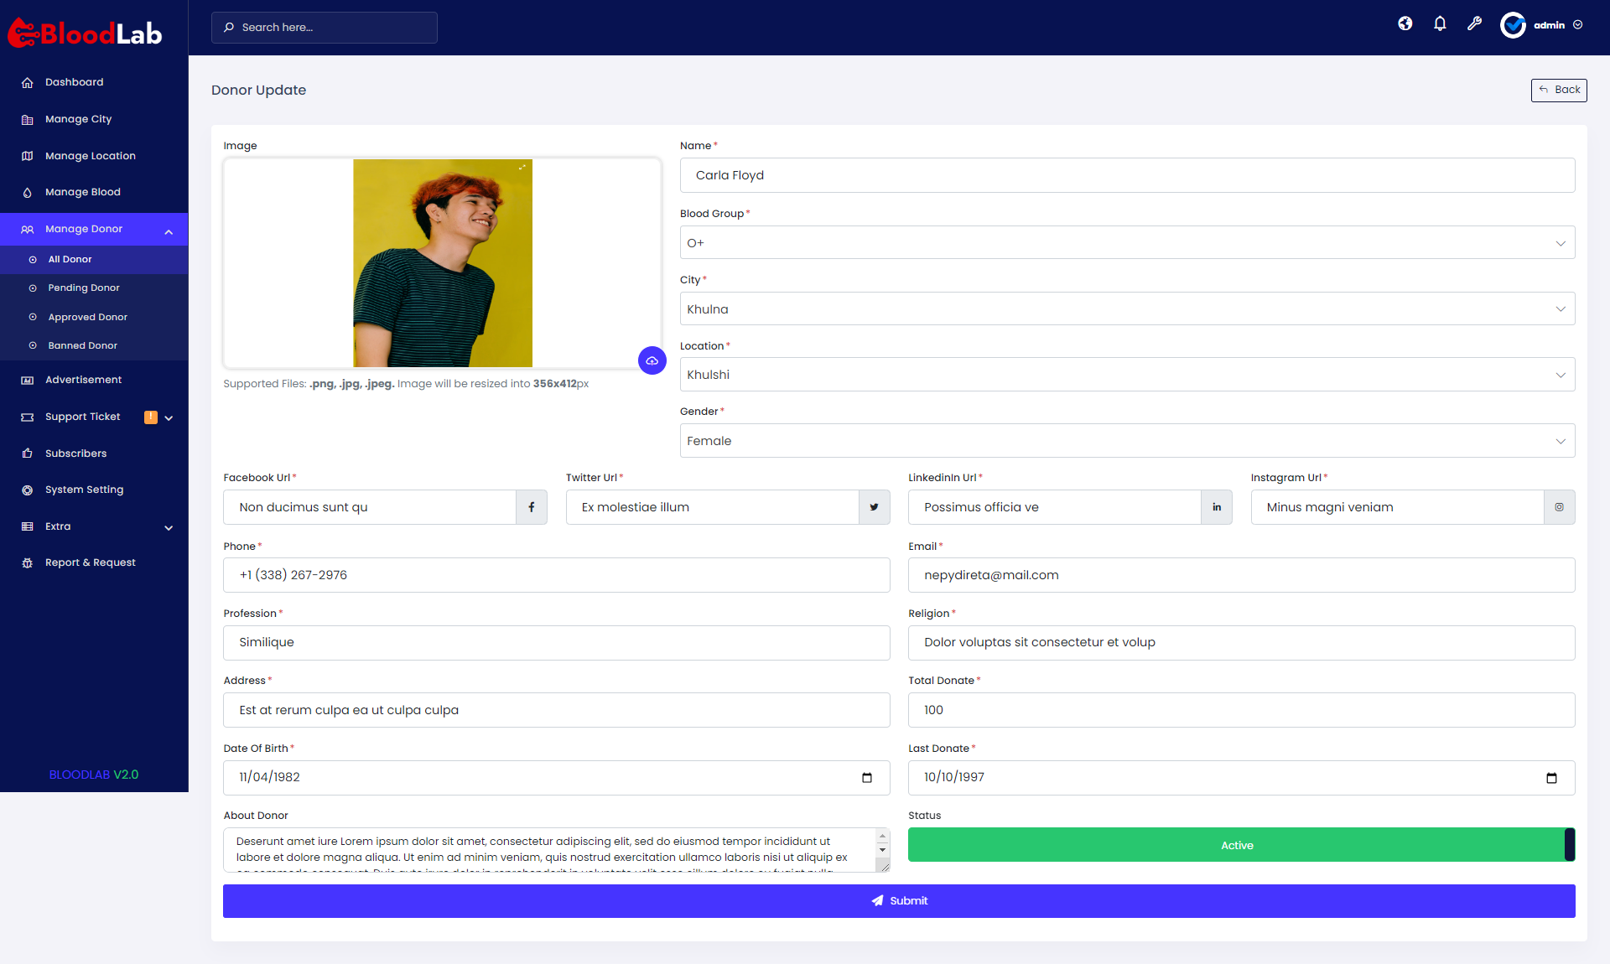This screenshot has height=964, width=1610.
Task: Click the Instagram icon beside Instagram Url
Action: click(x=1559, y=507)
